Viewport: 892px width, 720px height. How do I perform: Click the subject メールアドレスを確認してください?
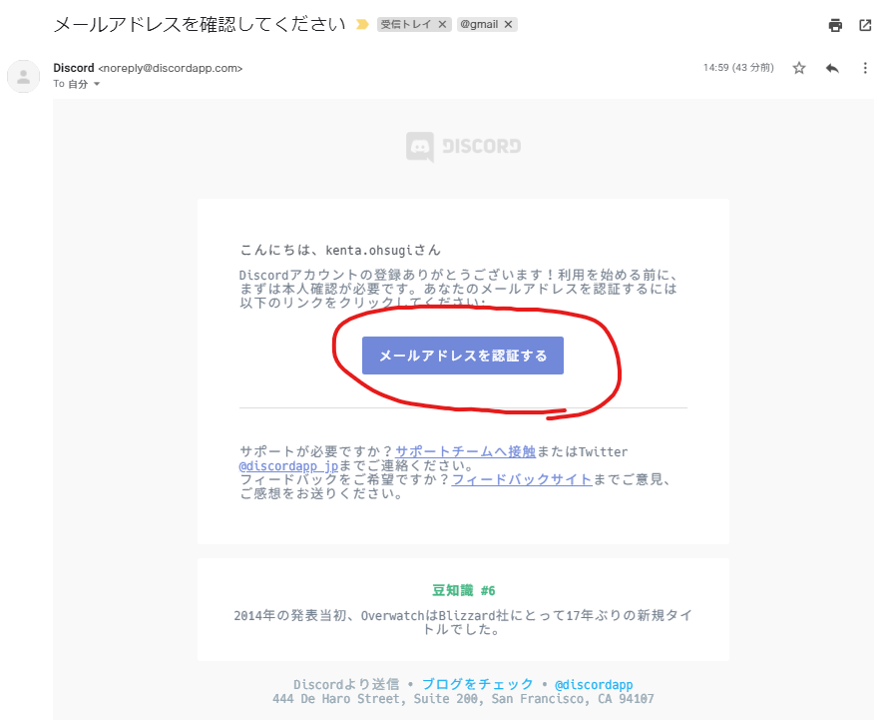(200, 25)
